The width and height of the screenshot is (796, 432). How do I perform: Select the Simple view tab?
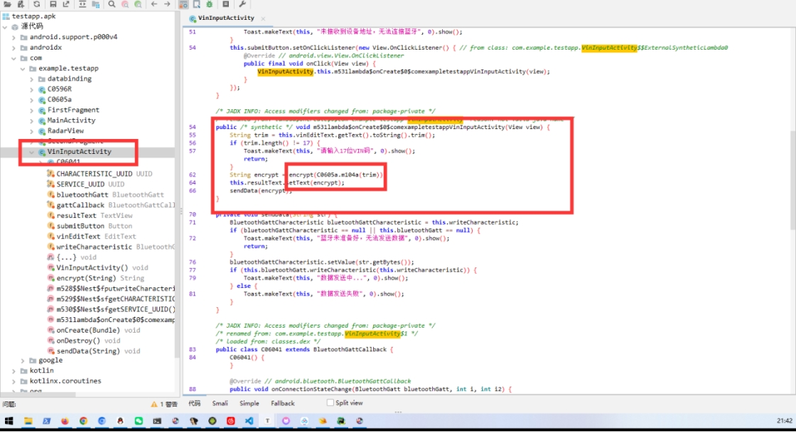pyautogui.click(x=249, y=403)
